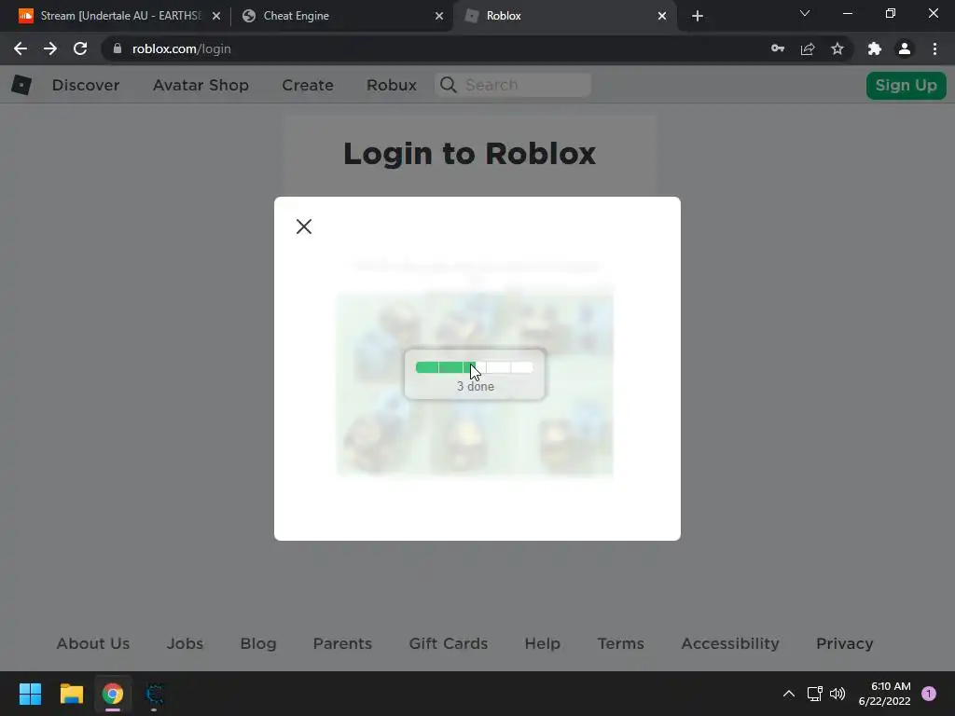Close the verification dialog with X

point(304,227)
